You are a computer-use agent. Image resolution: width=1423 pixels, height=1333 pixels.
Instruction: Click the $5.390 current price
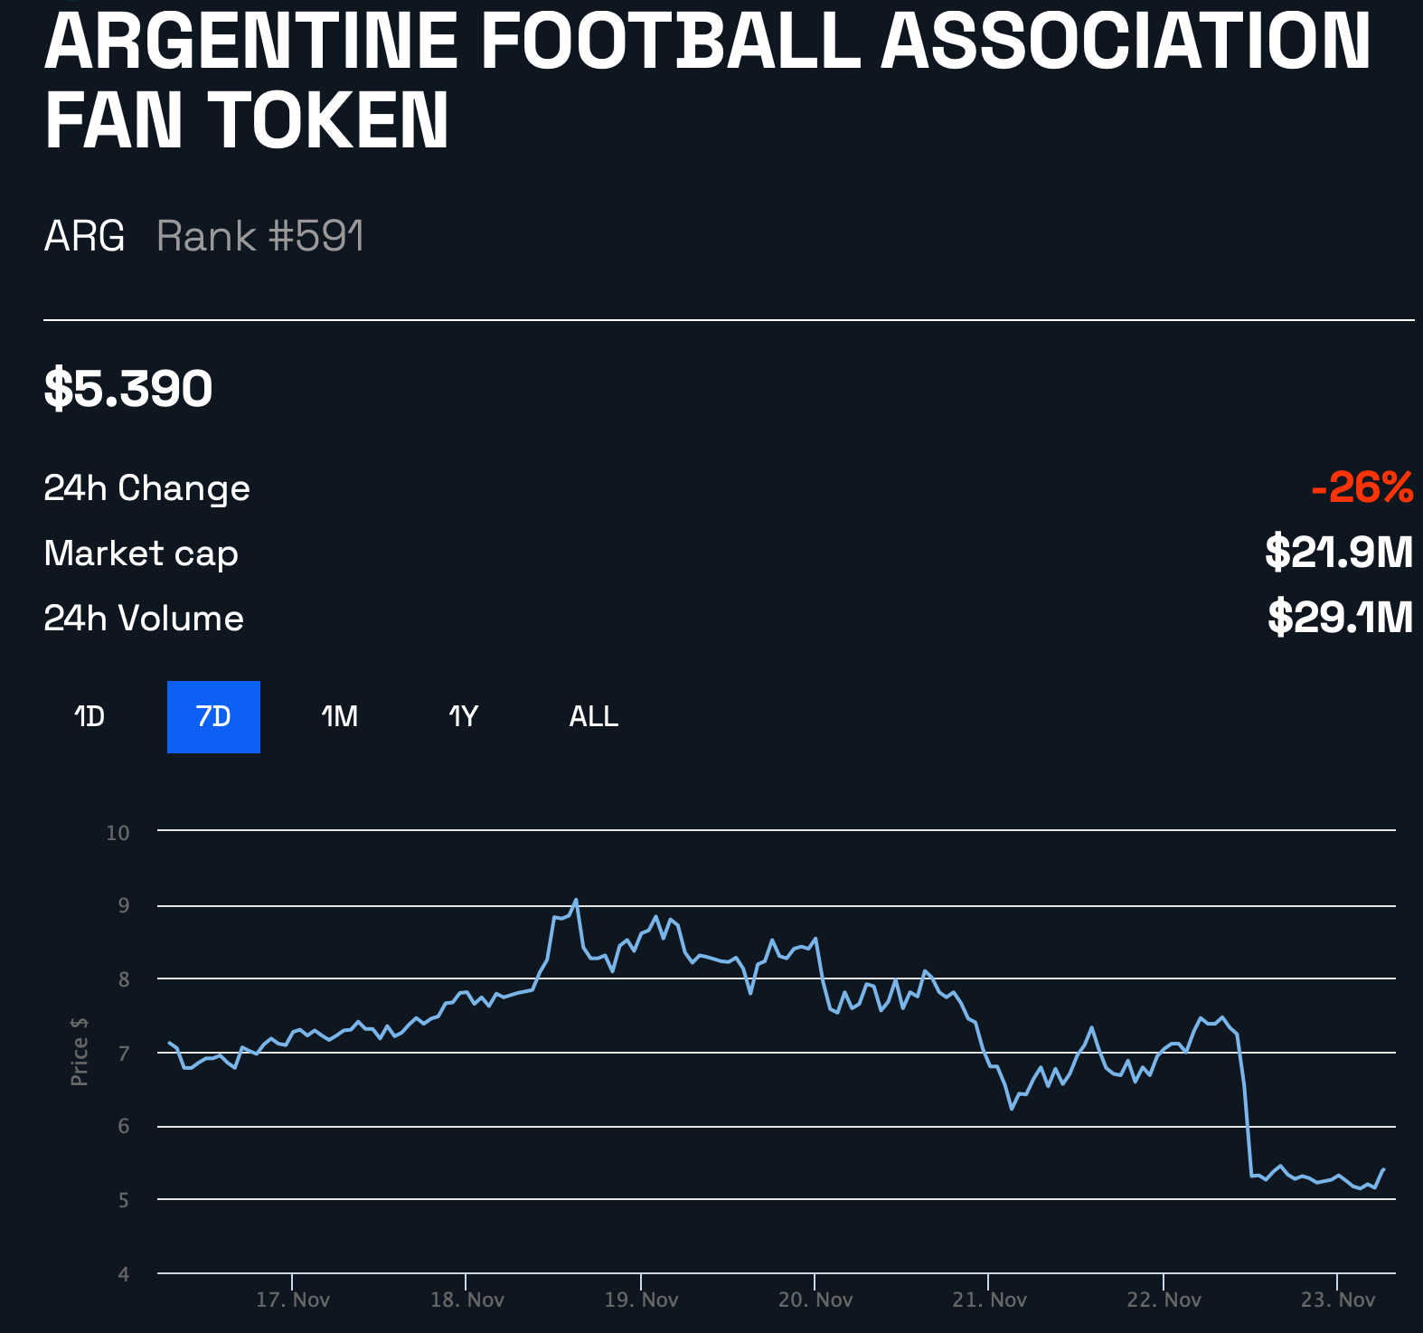pyautogui.click(x=128, y=389)
